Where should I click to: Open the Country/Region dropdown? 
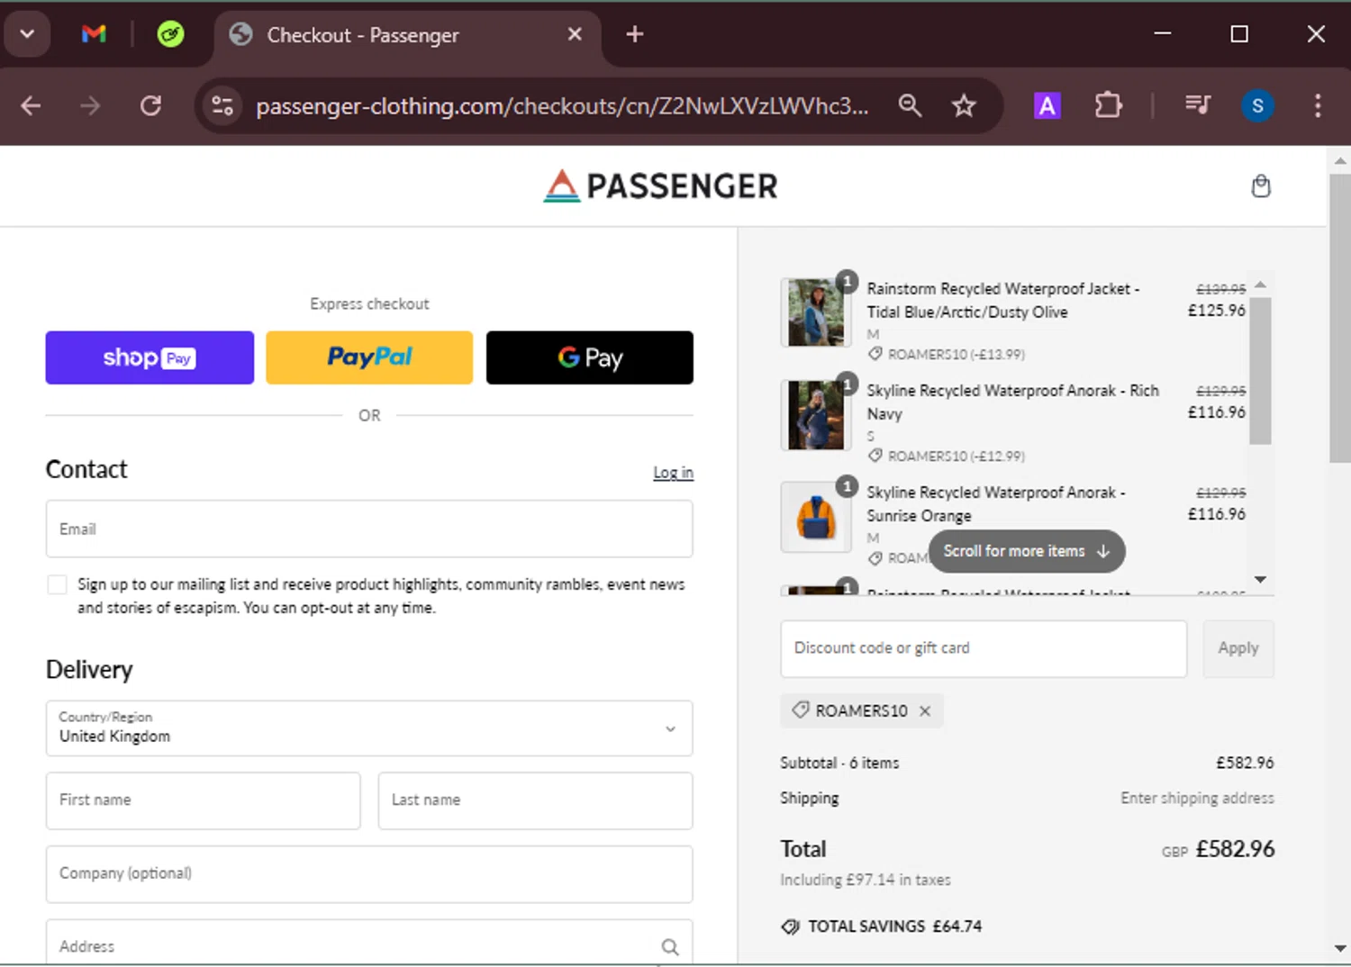coord(369,728)
